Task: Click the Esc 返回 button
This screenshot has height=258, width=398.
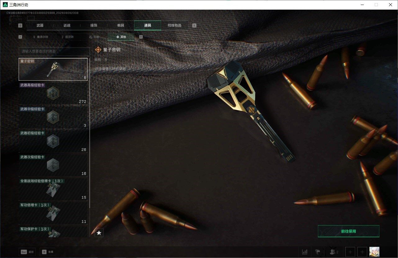Action: [x=27, y=252]
